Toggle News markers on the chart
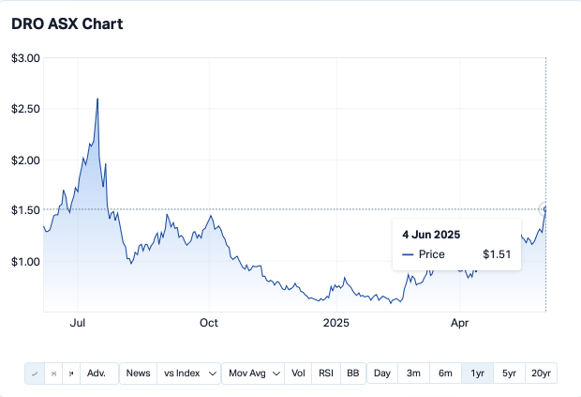This screenshot has height=397, width=581. pyautogui.click(x=138, y=374)
